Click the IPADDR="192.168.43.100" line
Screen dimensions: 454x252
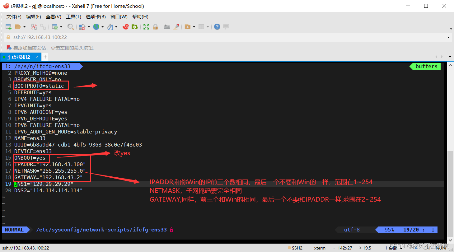(50, 164)
